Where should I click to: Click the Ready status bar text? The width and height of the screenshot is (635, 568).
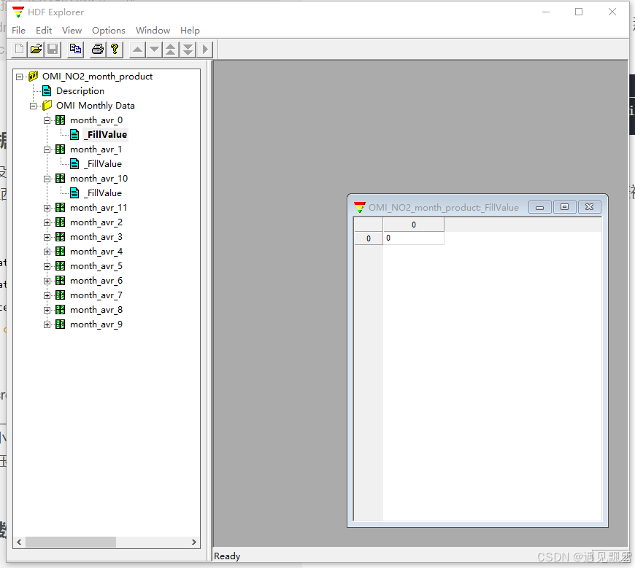click(x=227, y=556)
